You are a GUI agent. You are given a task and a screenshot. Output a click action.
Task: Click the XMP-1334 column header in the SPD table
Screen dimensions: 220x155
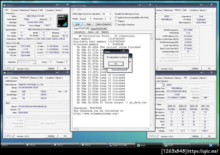point(205,106)
